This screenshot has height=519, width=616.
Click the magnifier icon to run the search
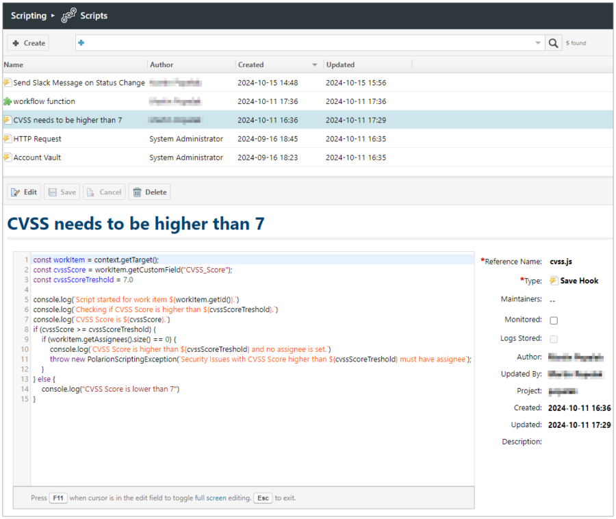click(554, 42)
